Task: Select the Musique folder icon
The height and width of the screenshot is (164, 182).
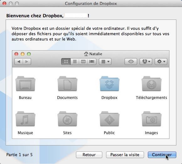Action: click(x=25, y=119)
